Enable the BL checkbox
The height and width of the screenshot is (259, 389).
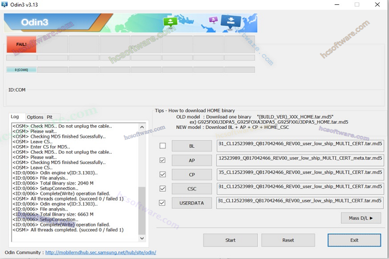163,146
